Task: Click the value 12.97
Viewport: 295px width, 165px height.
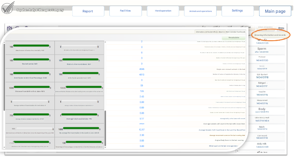Action: (142, 130)
